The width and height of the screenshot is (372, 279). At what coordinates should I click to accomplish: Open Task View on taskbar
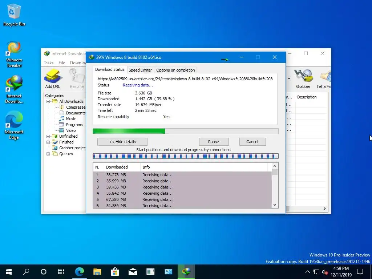click(61, 271)
